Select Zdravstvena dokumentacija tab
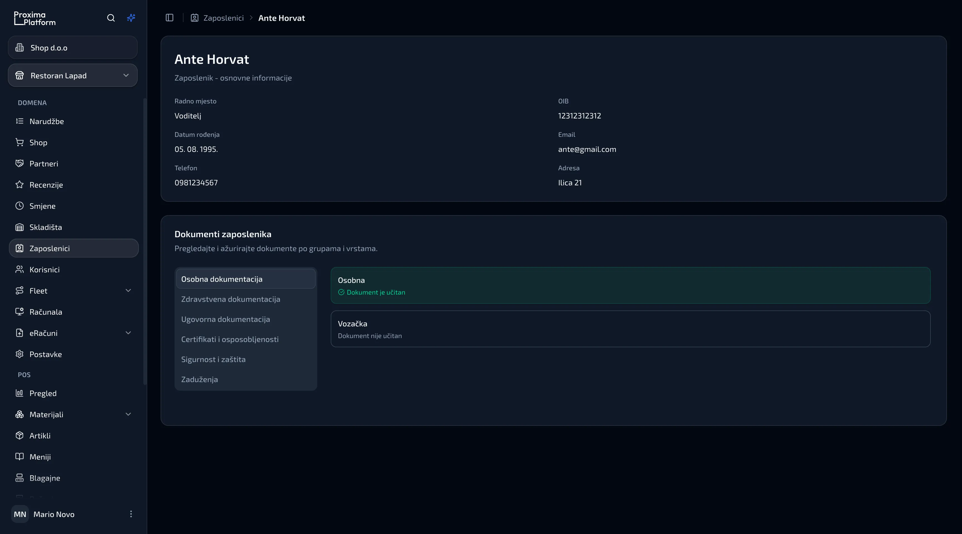The height and width of the screenshot is (534, 962). click(x=246, y=299)
